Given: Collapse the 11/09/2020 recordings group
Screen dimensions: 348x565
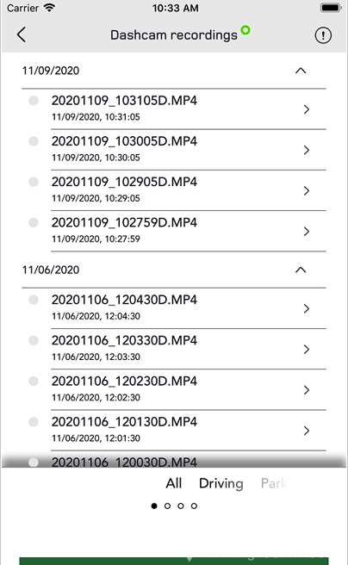Looking at the screenshot, I should click(301, 71).
